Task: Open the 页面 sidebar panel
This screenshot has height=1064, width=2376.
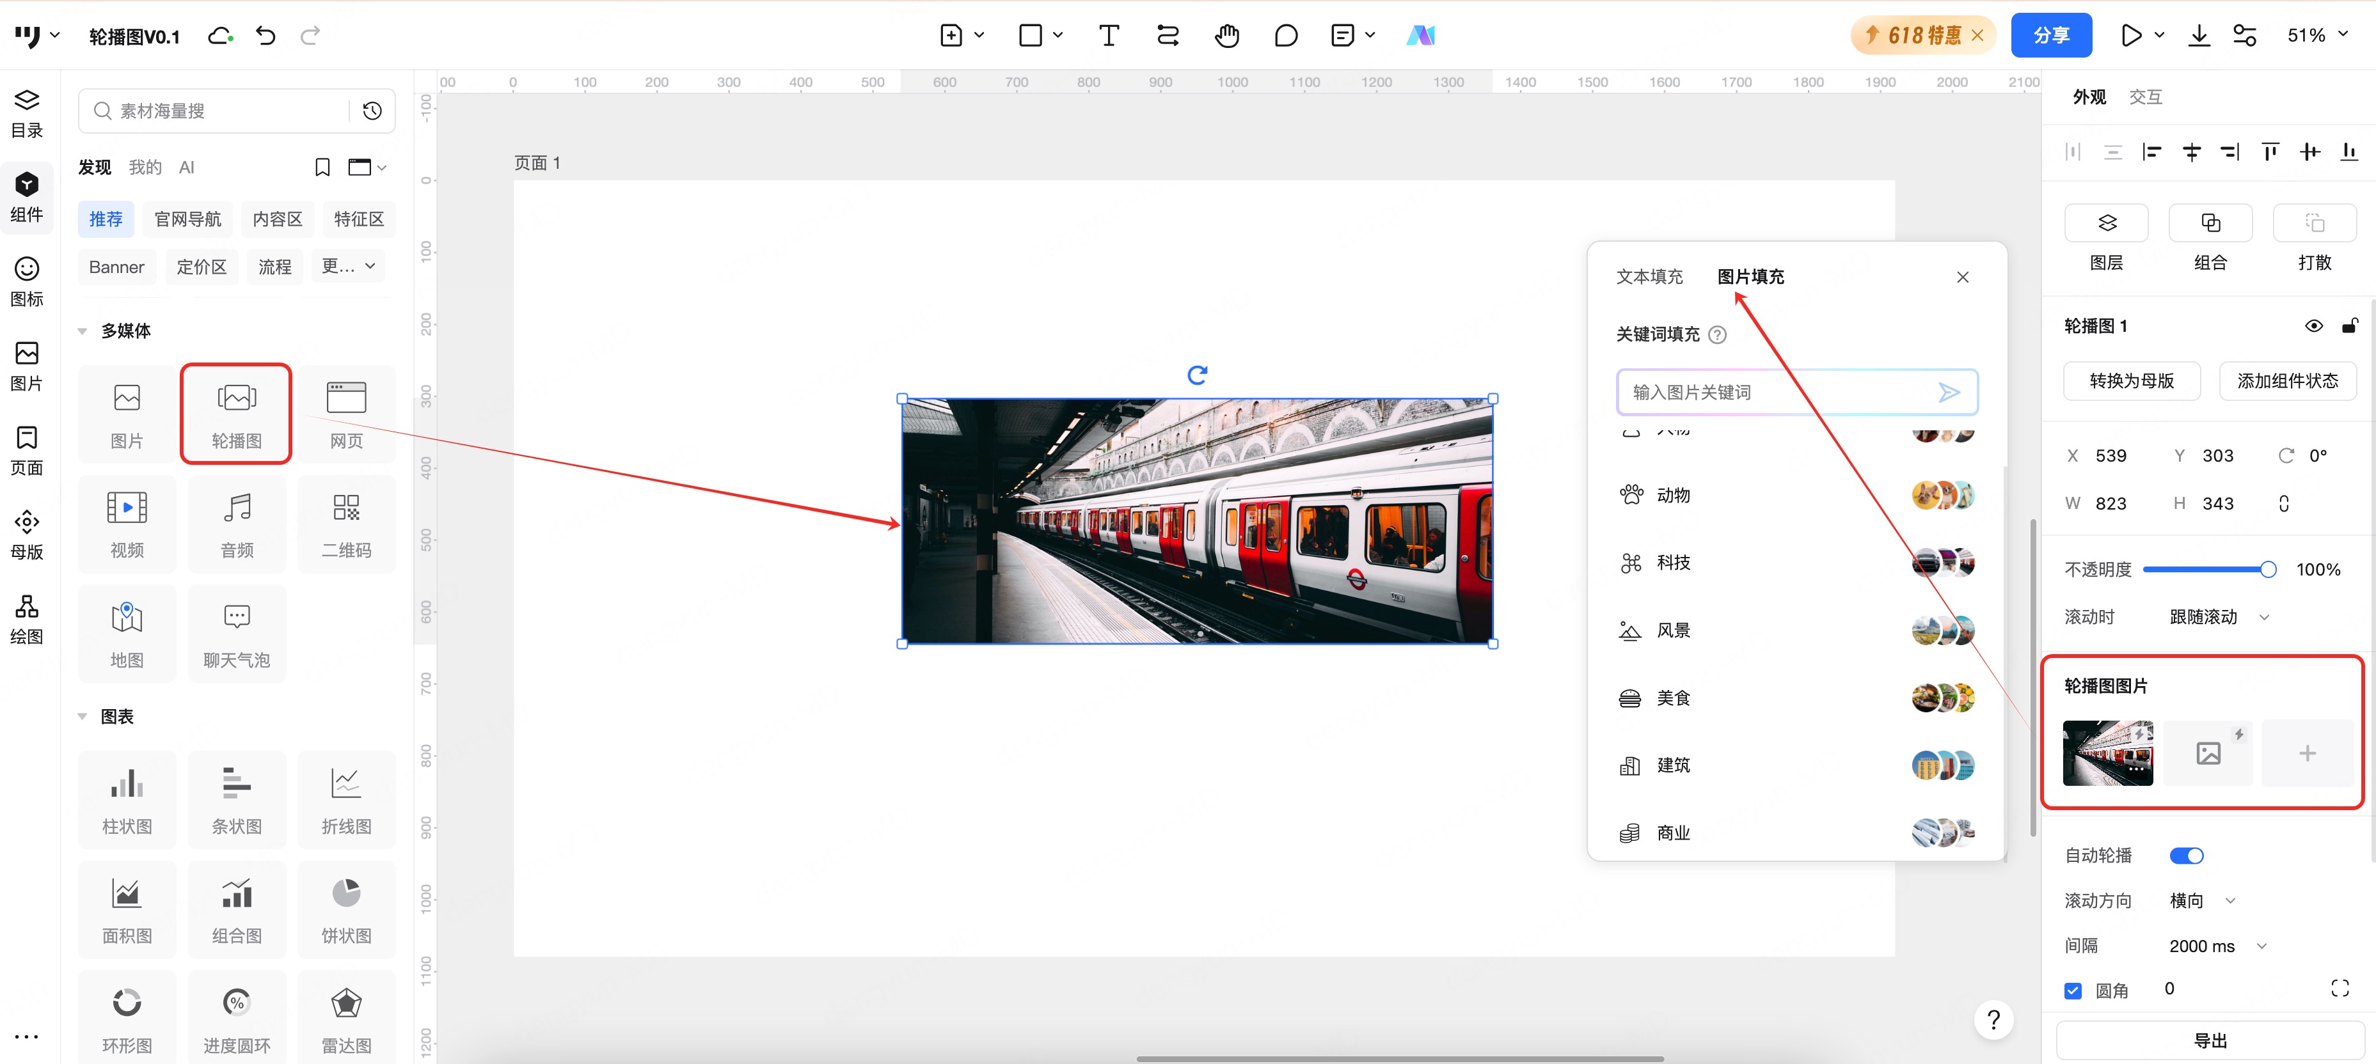Action: tap(27, 450)
